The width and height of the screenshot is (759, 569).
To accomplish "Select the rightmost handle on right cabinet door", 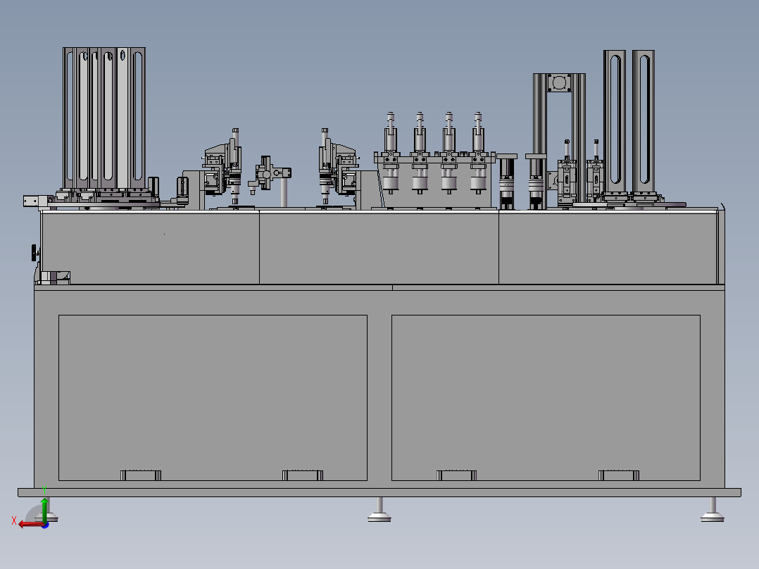I will (619, 475).
